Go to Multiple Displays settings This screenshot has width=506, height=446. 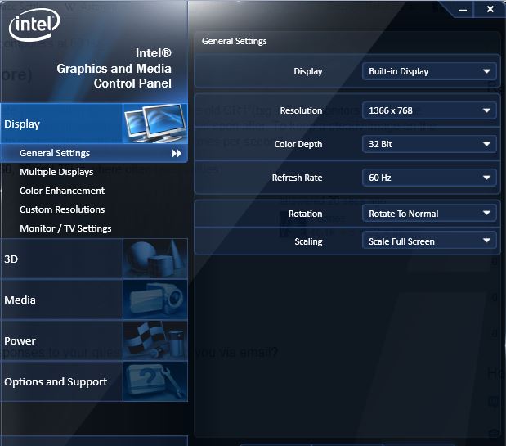click(56, 172)
